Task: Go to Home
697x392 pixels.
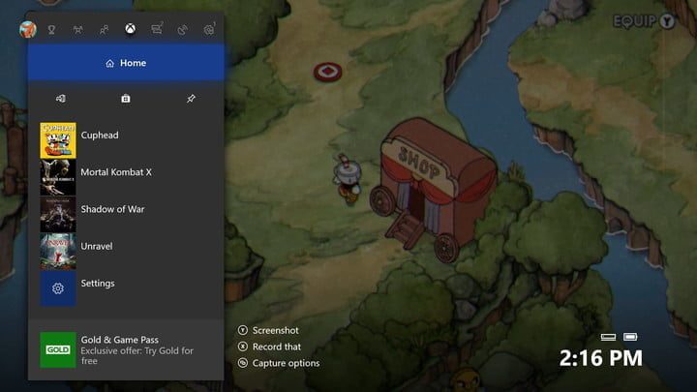Action: 126,63
